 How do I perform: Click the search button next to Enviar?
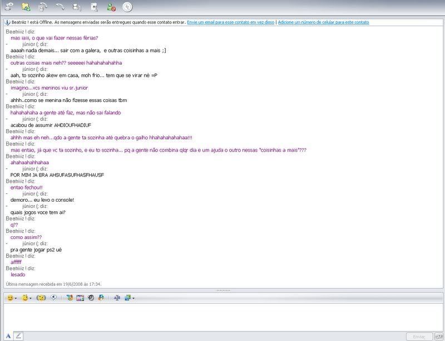(439, 337)
